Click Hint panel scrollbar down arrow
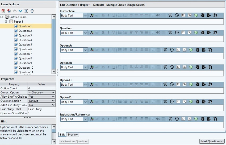Screen dimensions: 226x145 (54, 142)
